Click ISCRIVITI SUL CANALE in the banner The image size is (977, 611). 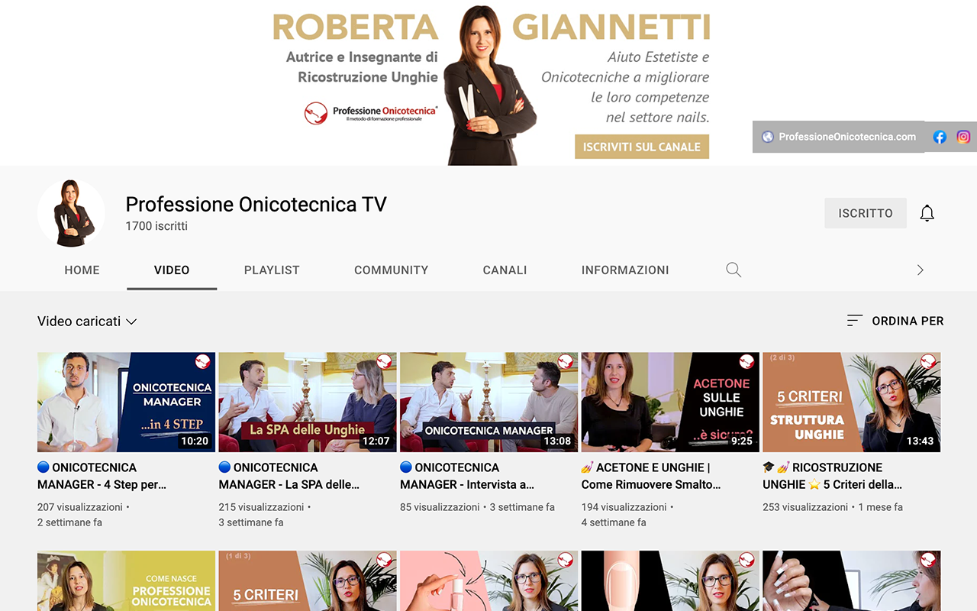642,147
